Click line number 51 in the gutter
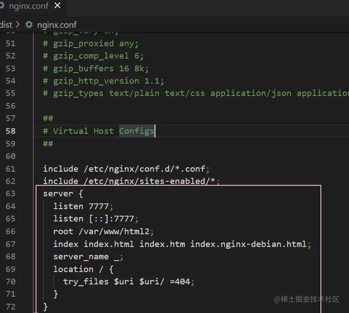 pos(11,44)
